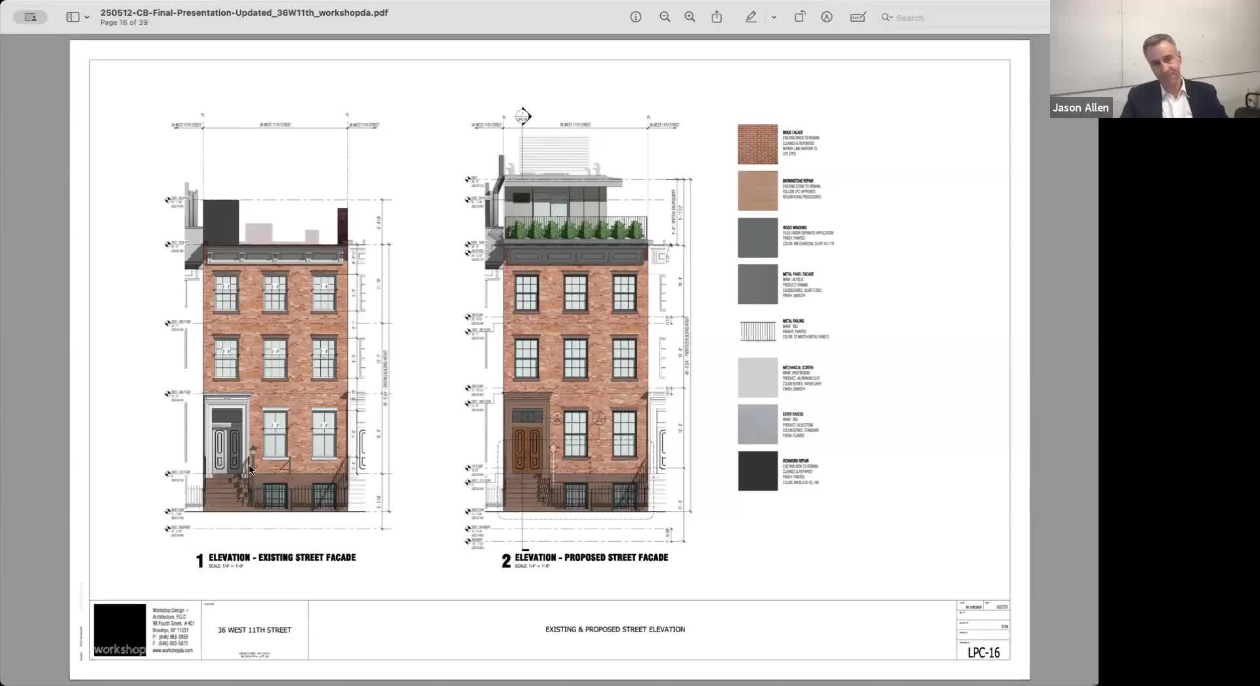1260x686 pixels.
Task: Click the Elevation - Proposed Street Facade heading
Action: (591, 557)
